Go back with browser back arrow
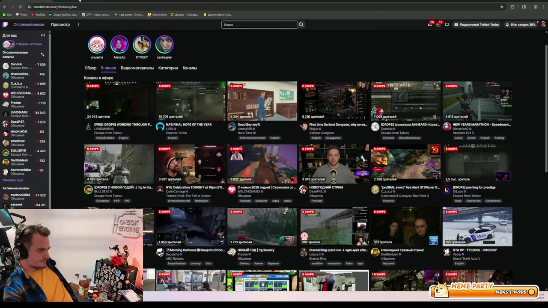This screenshot has width=548, height=308. tap(5, 7)
